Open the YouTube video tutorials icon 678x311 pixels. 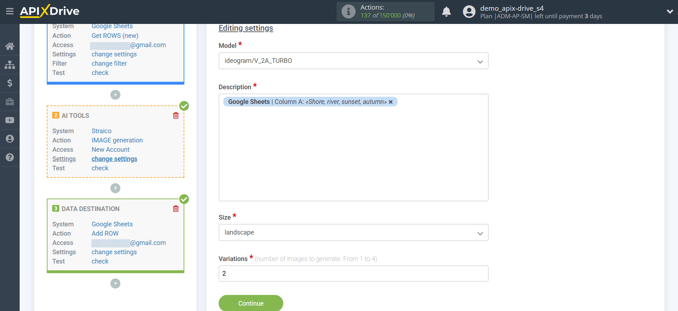[10, 120]
